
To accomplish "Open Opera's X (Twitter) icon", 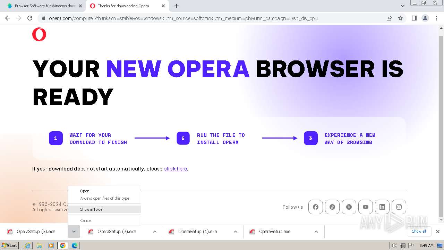I will pyautogui.click(x=349, y=207).
